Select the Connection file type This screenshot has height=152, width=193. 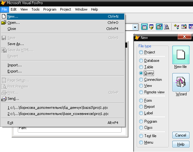point(150,80)
